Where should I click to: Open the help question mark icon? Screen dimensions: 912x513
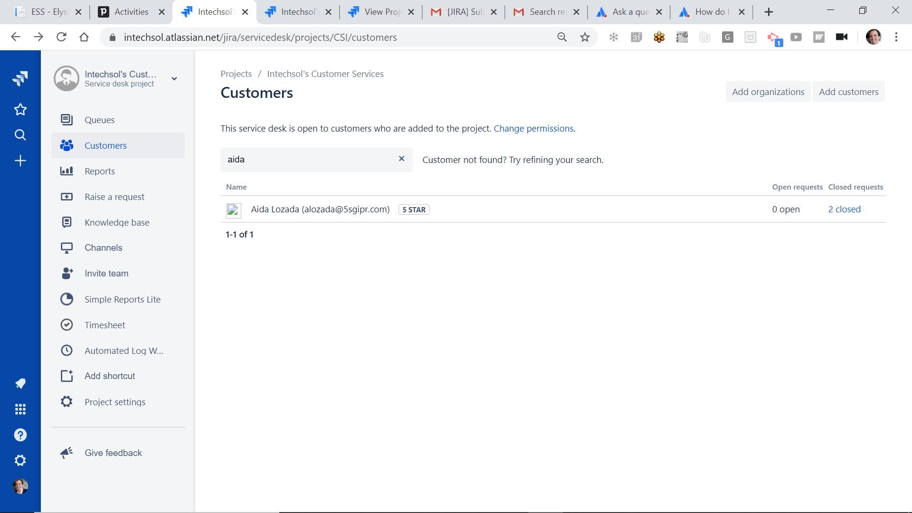coord(20,435)
